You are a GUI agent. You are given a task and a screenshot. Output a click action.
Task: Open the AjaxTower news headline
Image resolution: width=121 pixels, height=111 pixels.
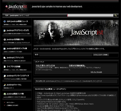pyautogui.click(x=76, y=96)
